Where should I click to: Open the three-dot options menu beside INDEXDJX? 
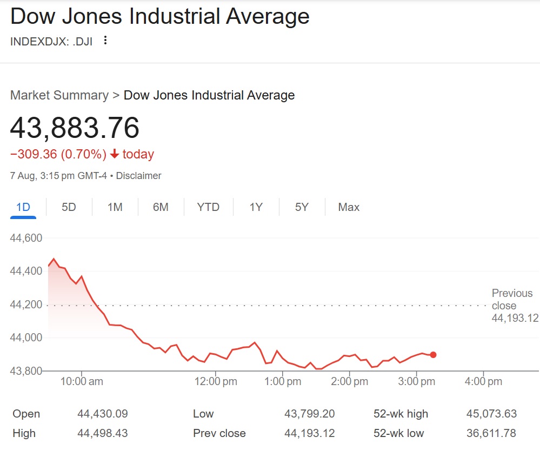pos(105,40)
